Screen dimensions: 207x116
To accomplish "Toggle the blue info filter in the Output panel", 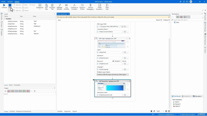I will tap(16, 91).
